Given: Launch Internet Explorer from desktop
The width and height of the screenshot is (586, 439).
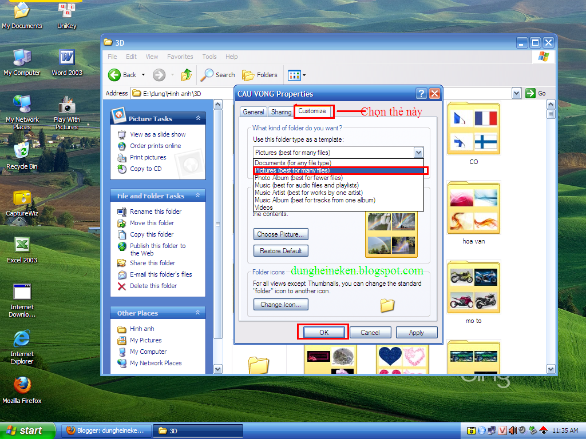Looking at the screenshot, I should tap(22, 347).
